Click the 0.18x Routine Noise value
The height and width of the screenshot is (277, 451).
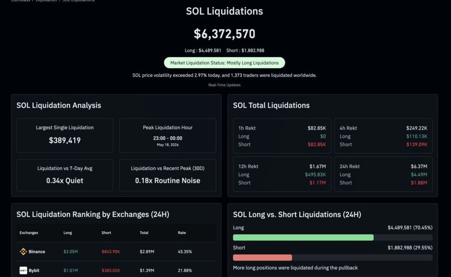(x=168, y=181)
